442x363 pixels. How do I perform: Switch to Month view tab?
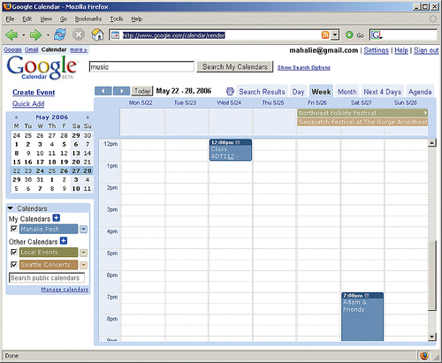click(347, 92)
